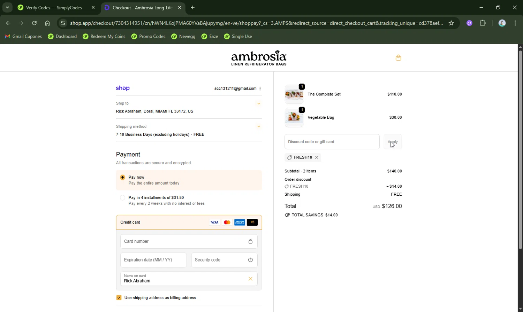Click the purple SimplyCodes extension icon

[469, 23]
